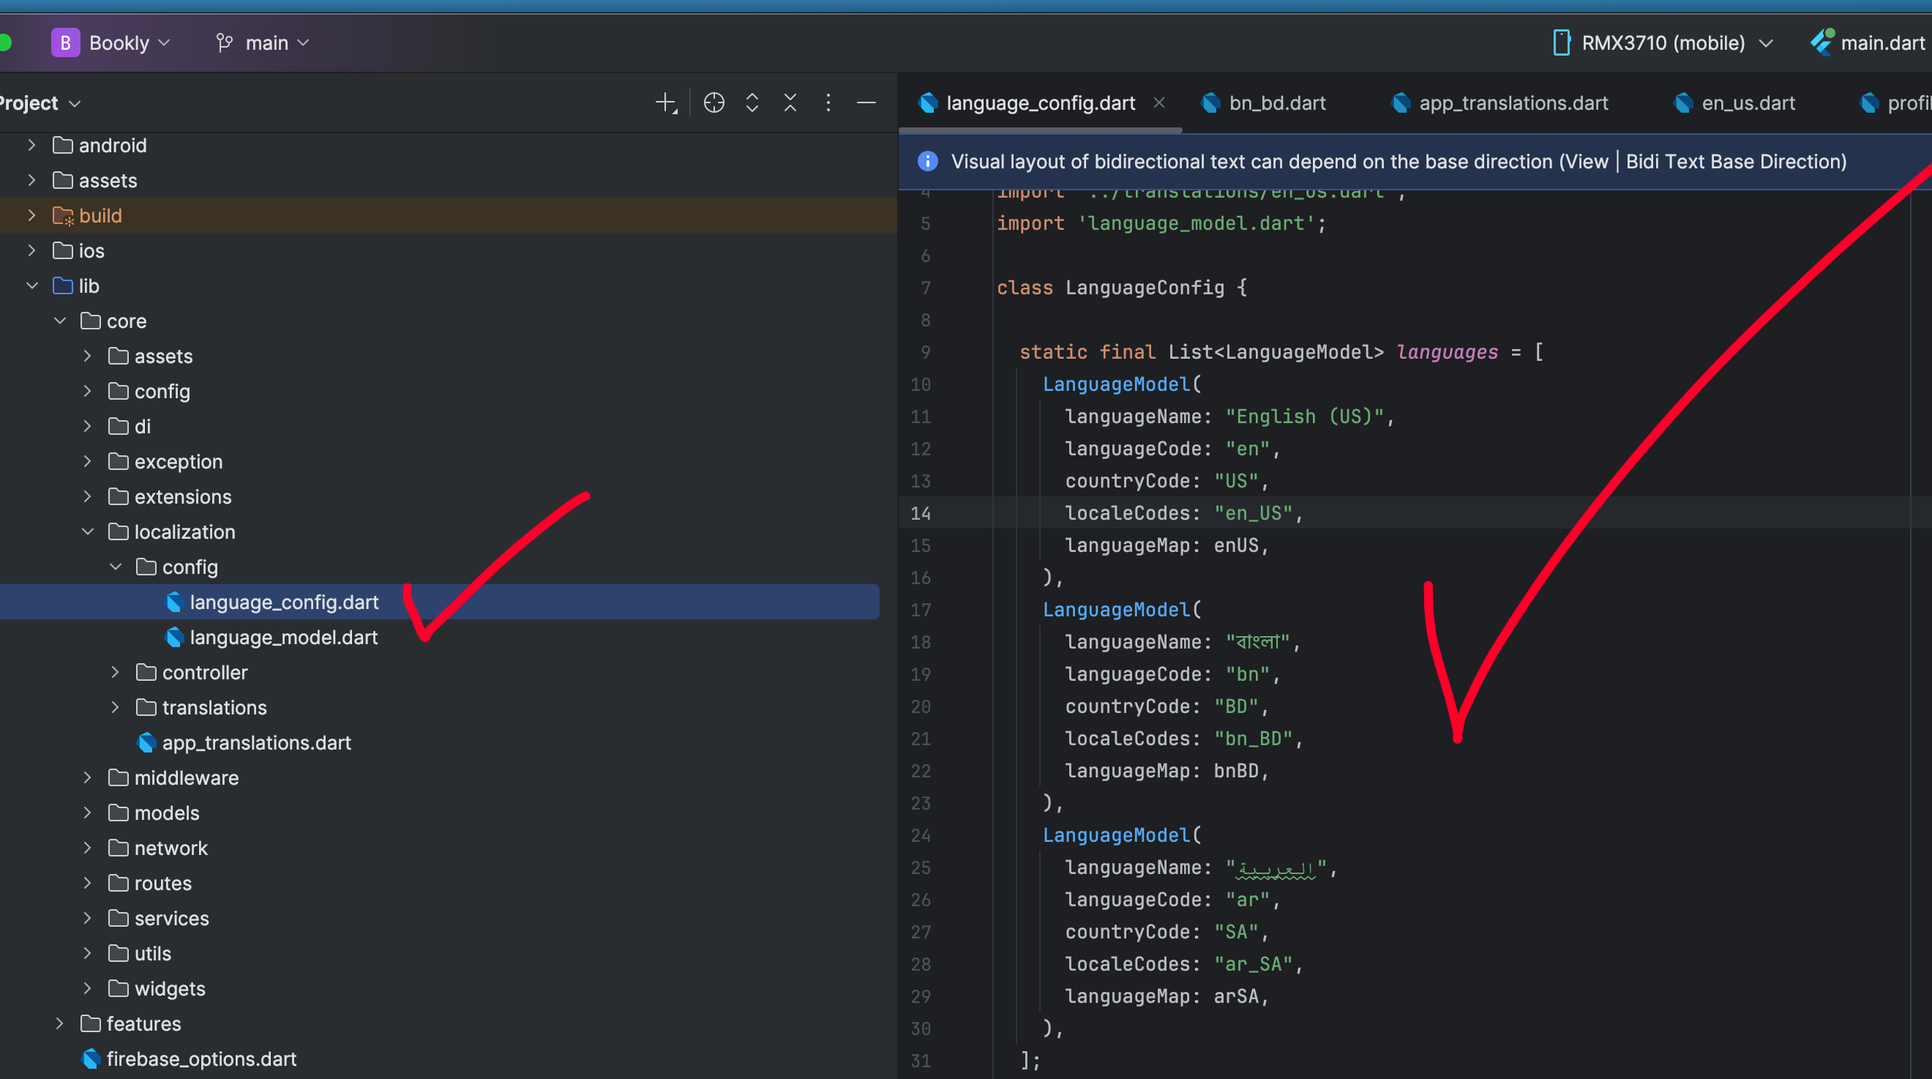Expand the ios folder

(31, 250)
